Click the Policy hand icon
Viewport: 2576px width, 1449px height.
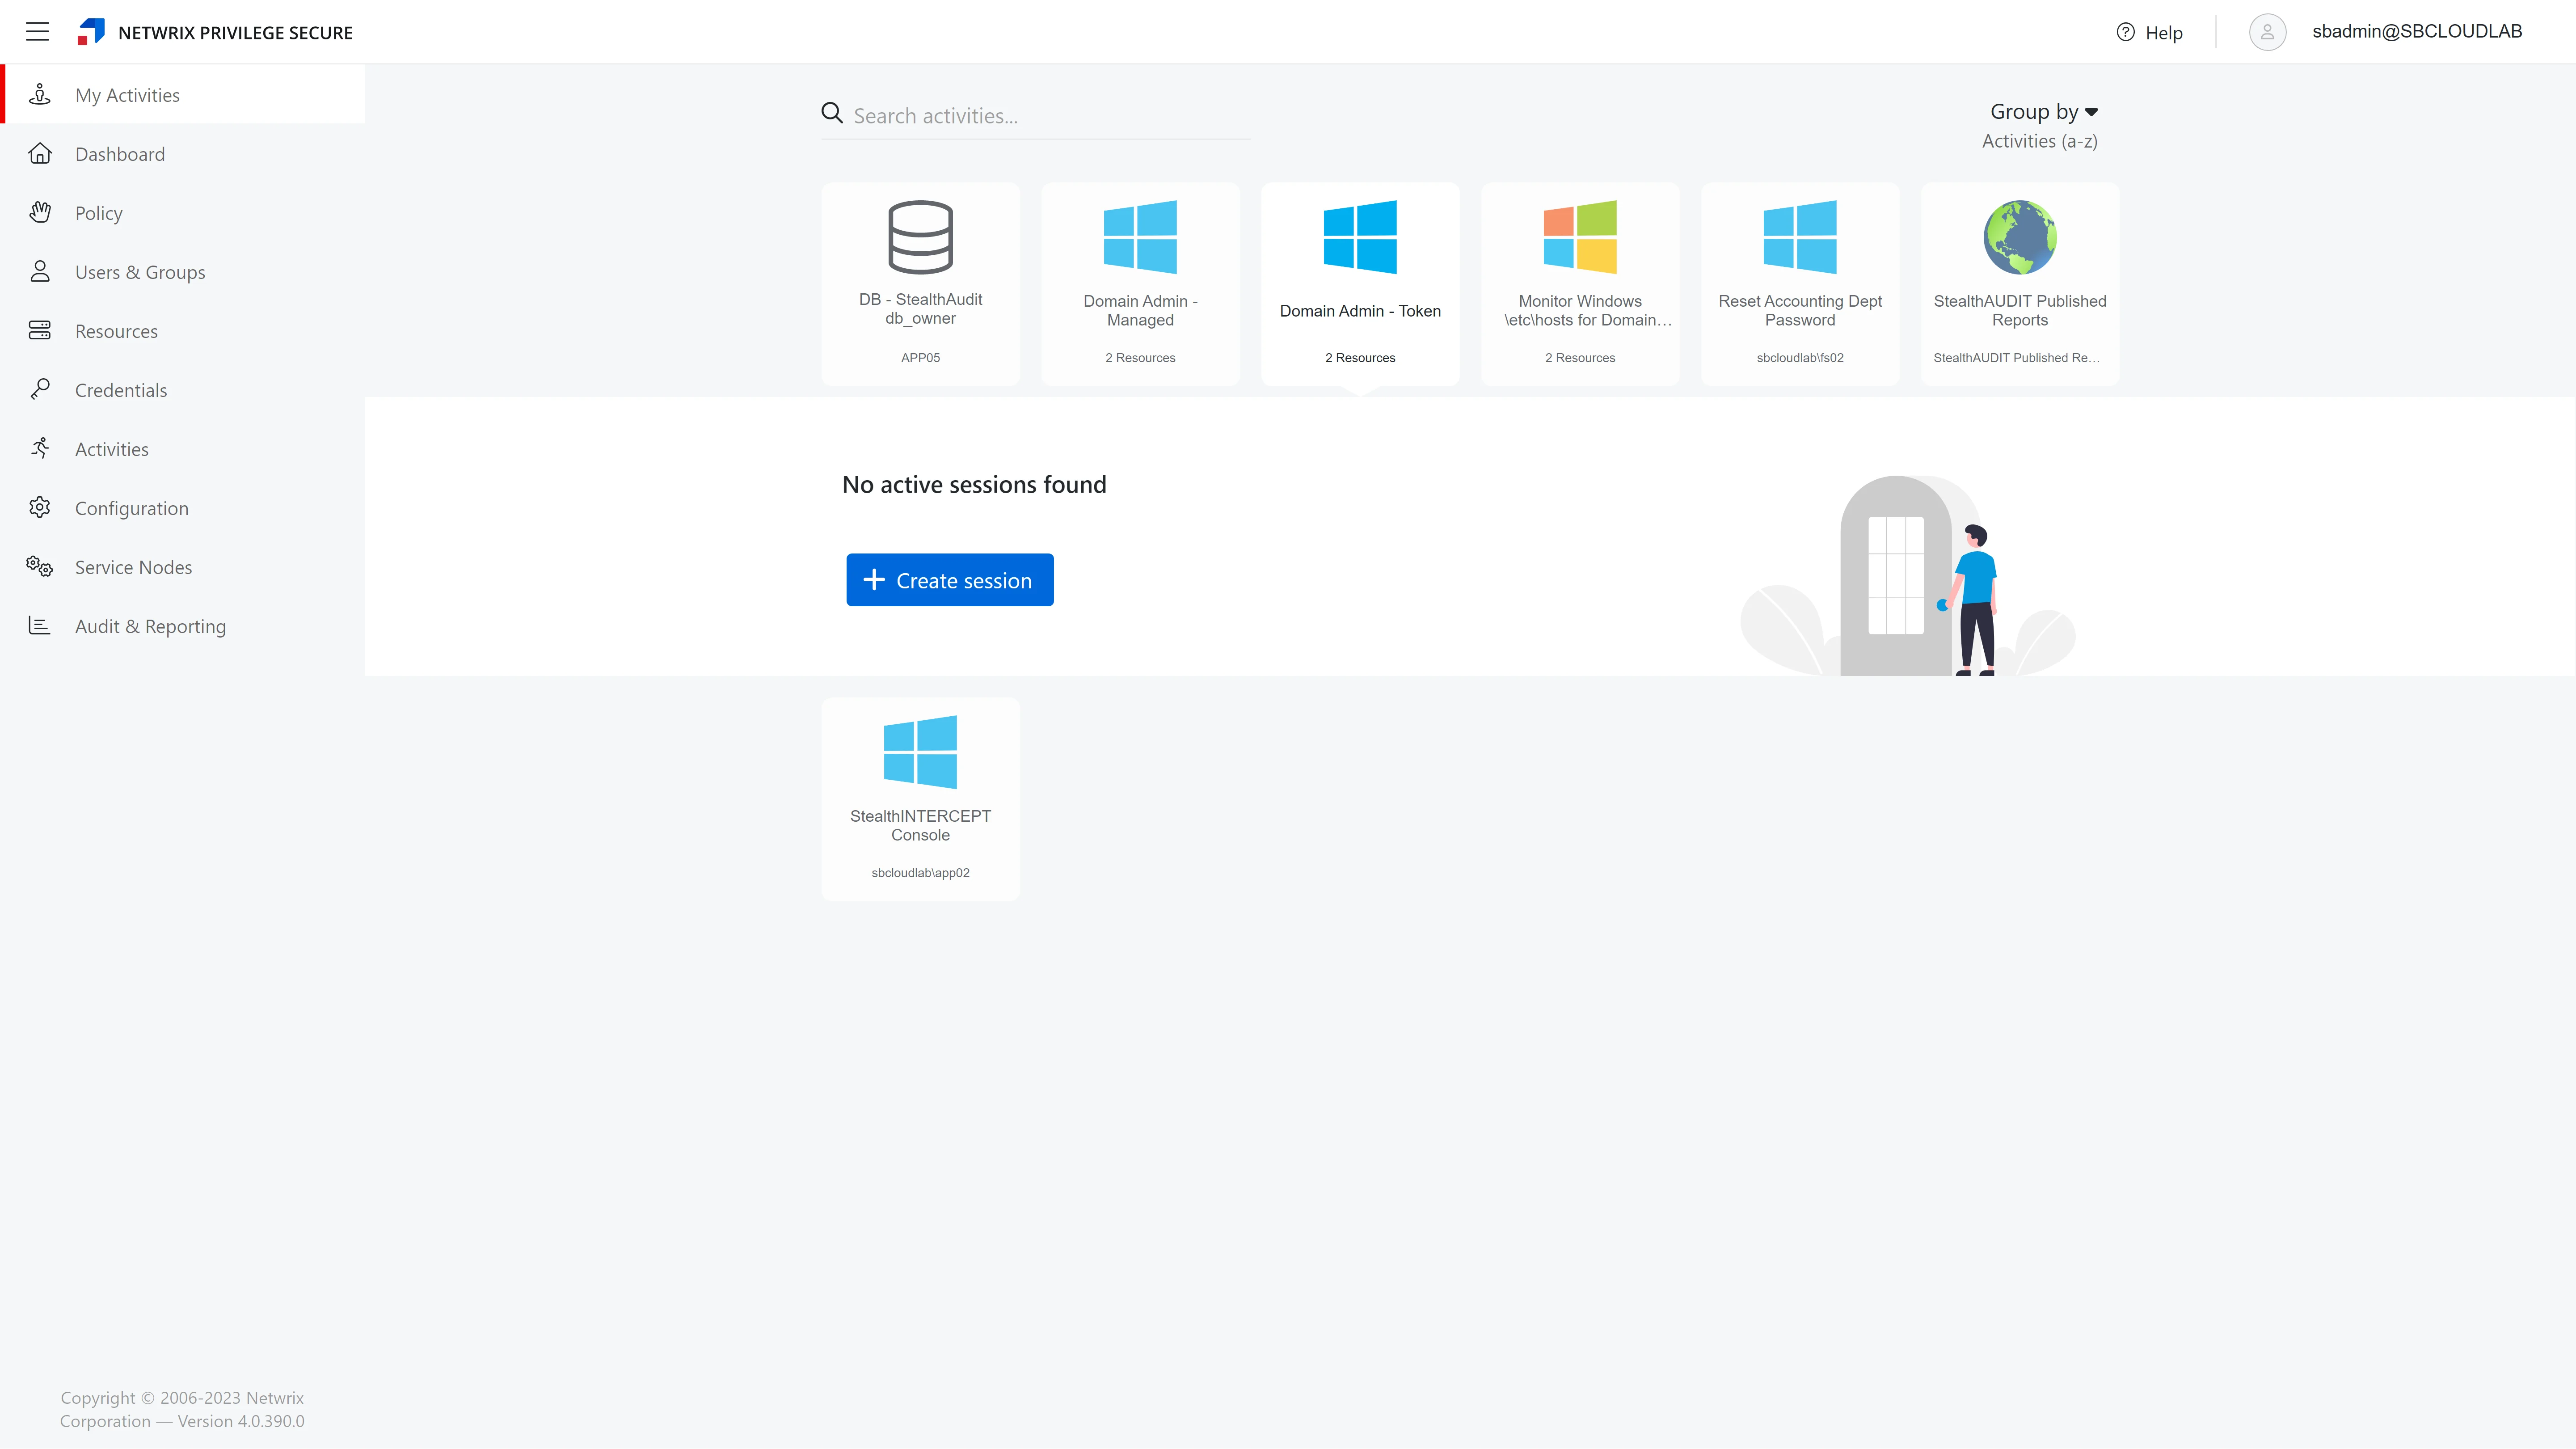click(40, 212)
